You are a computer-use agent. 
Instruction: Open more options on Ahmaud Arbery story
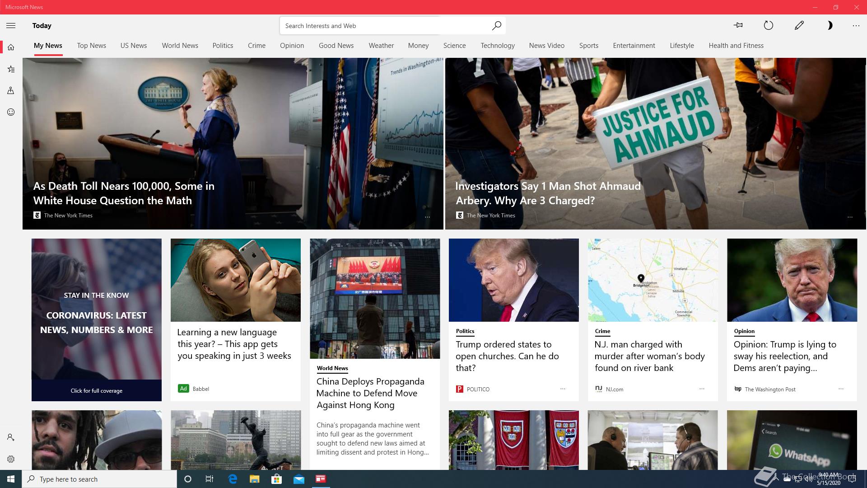click(850, 217)
